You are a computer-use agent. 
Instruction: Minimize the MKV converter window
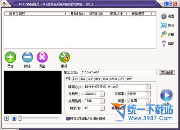click(x=166, y=4)
